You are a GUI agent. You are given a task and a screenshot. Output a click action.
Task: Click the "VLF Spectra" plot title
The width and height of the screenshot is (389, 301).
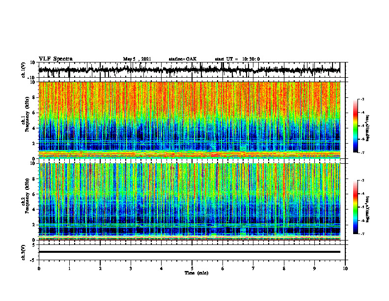pos(56,59)
